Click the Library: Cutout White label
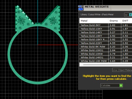This screenshot has width=132, height=99. coord(97,15)
